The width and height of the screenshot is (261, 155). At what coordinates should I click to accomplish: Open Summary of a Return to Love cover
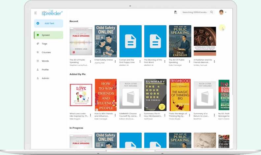click(x=205, y=95)
